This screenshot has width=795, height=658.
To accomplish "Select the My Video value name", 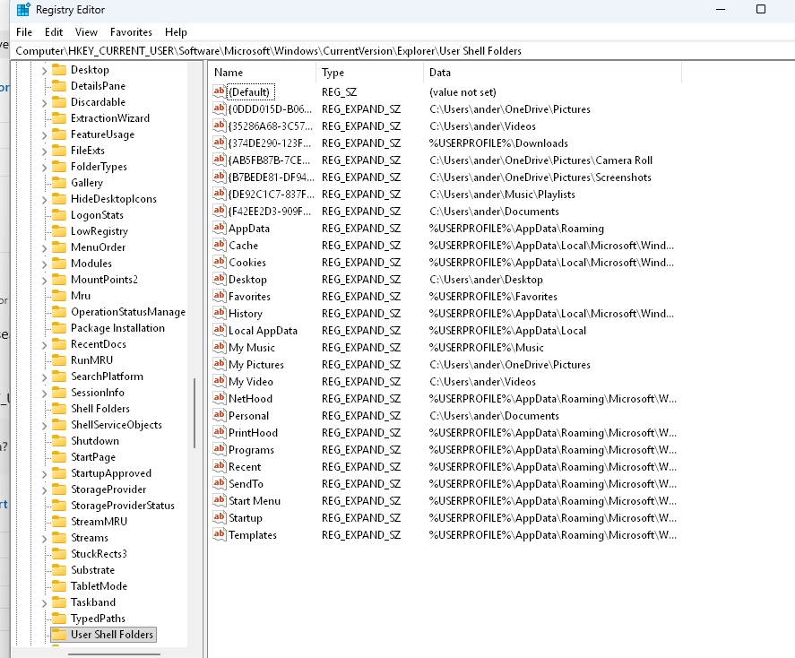I will pyautogui.click(x=250, y=382).
